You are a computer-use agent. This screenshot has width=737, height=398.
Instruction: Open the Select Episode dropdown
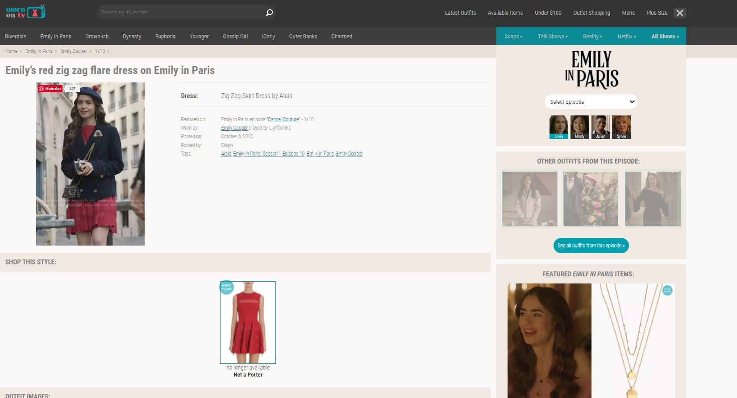pyautogui.click(x=591, y=102)
